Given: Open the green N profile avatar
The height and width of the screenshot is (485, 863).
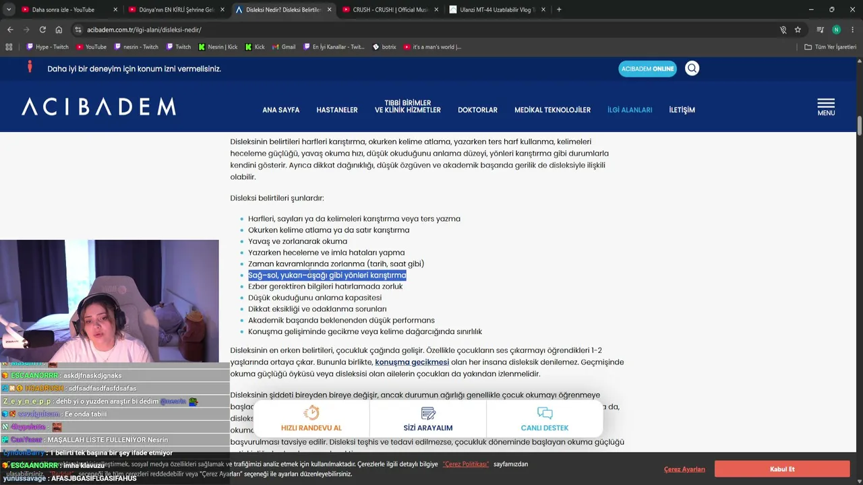Looking at the screenshot, I should tap(836, 30).
